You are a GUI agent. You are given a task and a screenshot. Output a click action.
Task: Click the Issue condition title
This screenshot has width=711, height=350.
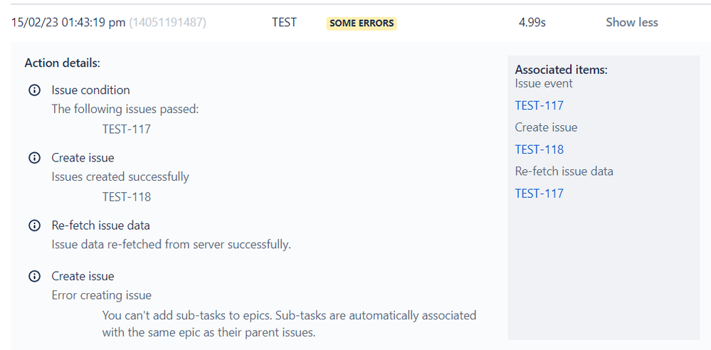pyautogui.click(x=90, y=90)
